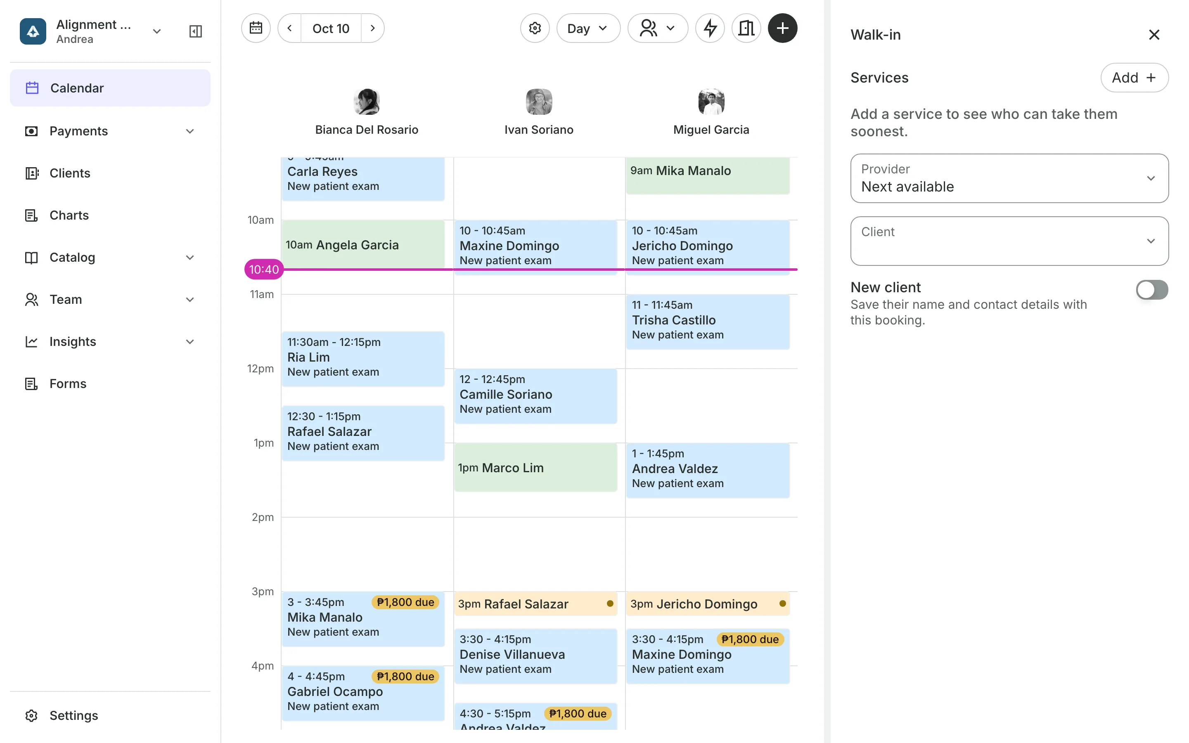
Task: Go to next day arrow
Action: 372,28
